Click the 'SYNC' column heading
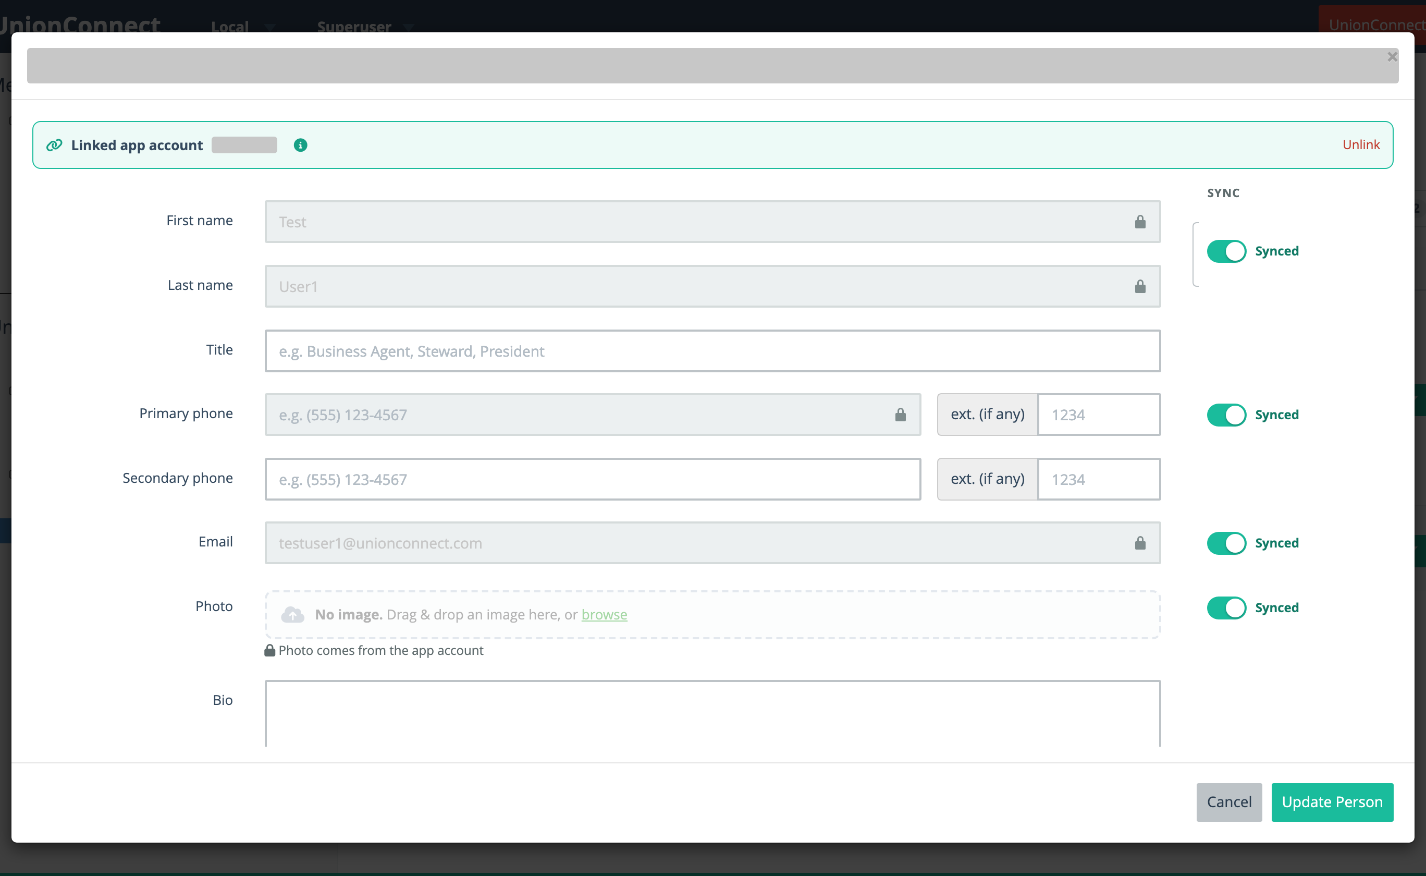The width and height of the screenshot is (1426, 876). [x=1223, y=193]
